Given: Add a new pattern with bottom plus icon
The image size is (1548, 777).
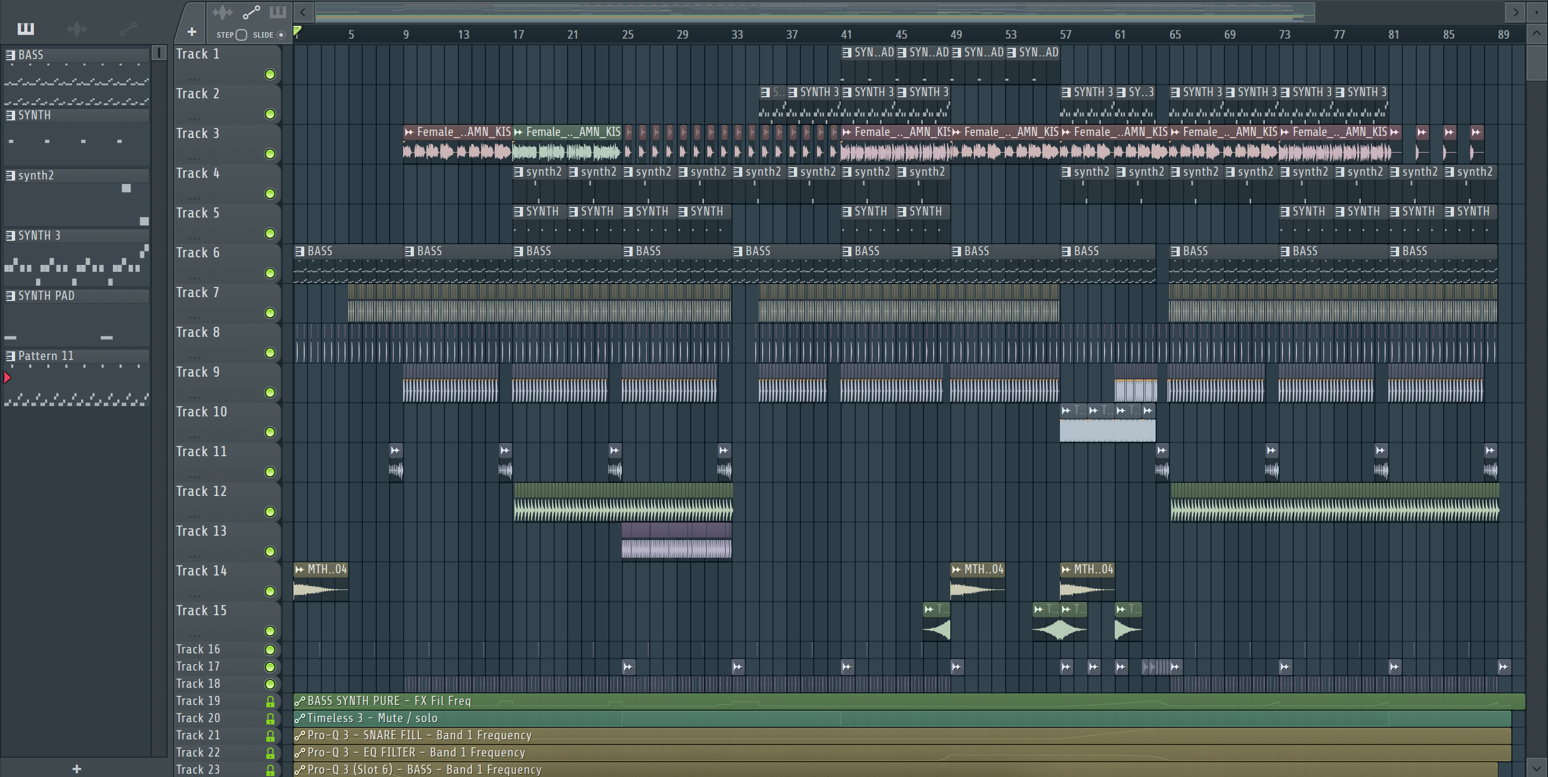Looking at the screenshot, I should pos(76,768).
